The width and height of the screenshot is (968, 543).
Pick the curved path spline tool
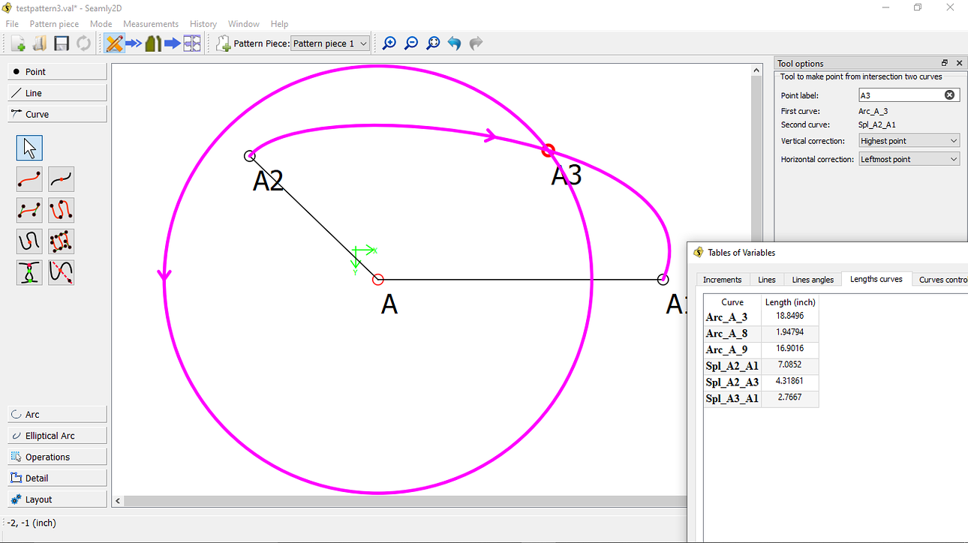tap(61, 210)
